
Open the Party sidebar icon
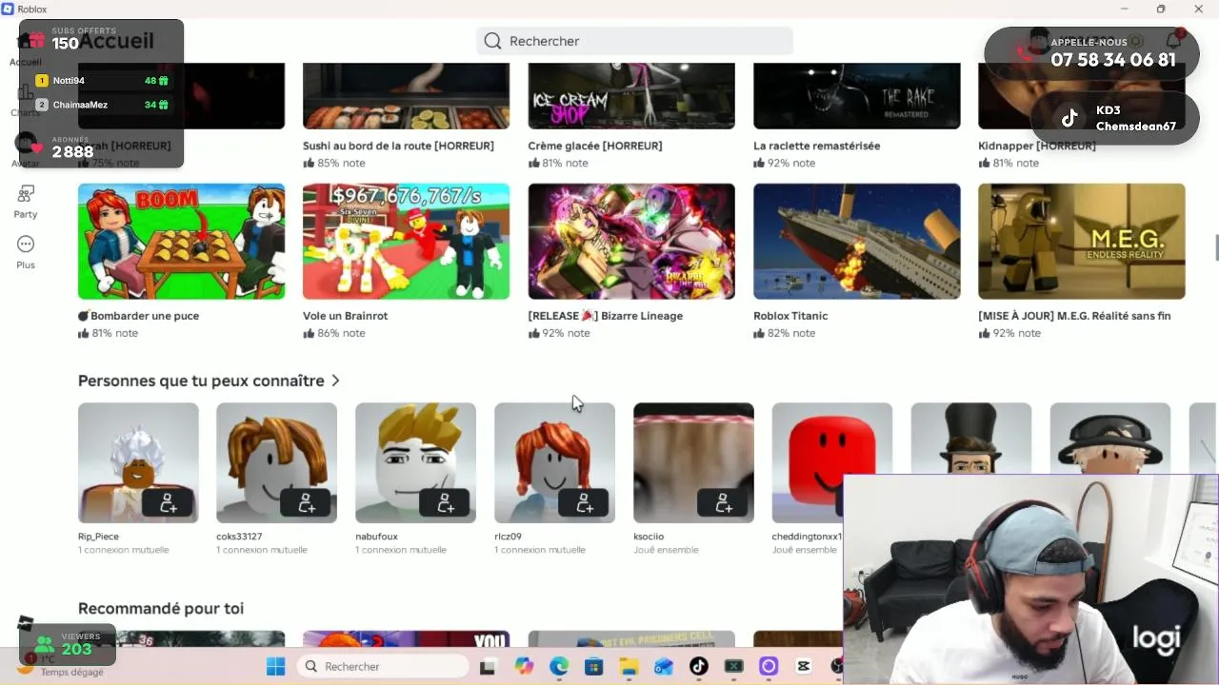click(26, 194)
